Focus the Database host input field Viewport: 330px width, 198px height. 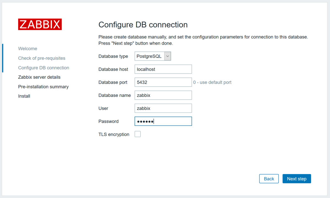[163, 69]
